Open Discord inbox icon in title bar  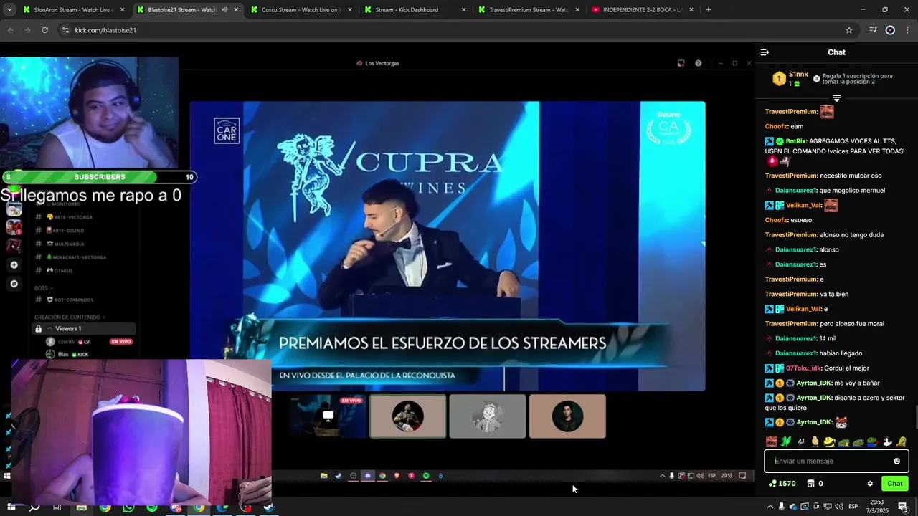(681, 63)
